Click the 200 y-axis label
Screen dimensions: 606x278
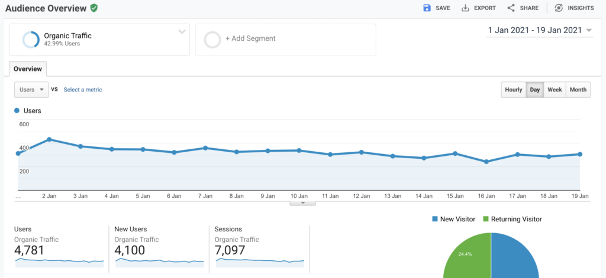pos(24,171)
